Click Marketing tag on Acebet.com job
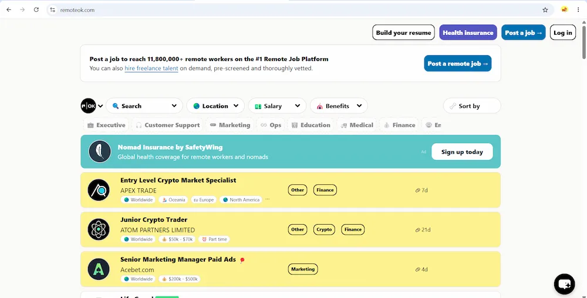Screen dimensions: 587x298 coord(303,269)
